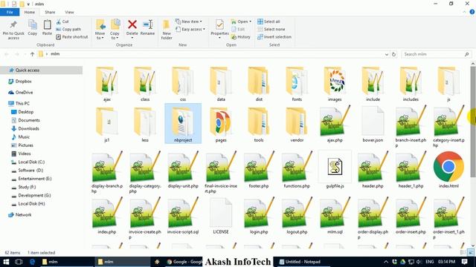The height and width of the screenshot is (267, 476).
Task: Switch to the Share ribbon tab
Action: (50, 12)
